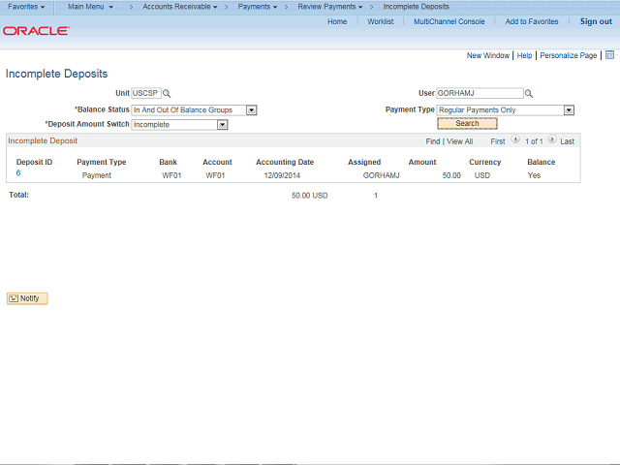Open the Worklist link
Screen dimensions: 620x465
coord(381,21)
